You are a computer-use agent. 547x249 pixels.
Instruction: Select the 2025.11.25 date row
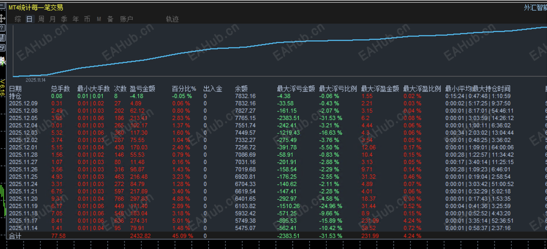pyautogui.click(x=23, y=177)
